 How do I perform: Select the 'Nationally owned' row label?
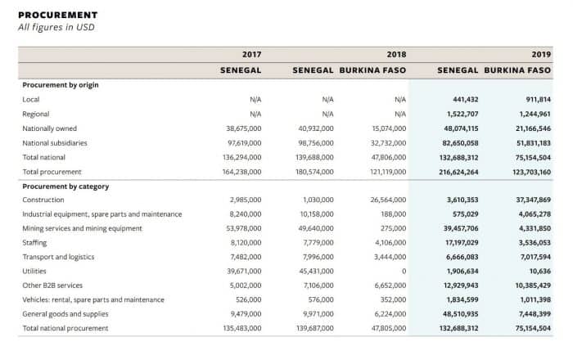pyautogui.click(x=50, y=128)
